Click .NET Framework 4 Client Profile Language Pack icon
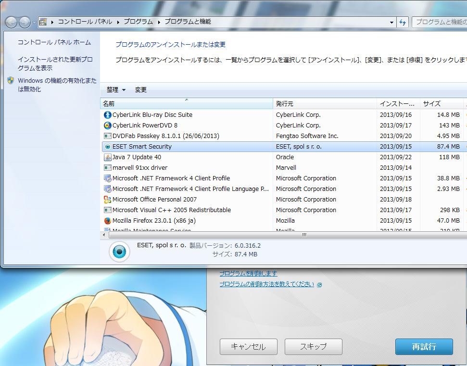The height and width of the screenshot is (366, 467). pyautogui.click(x=108, y=189)
